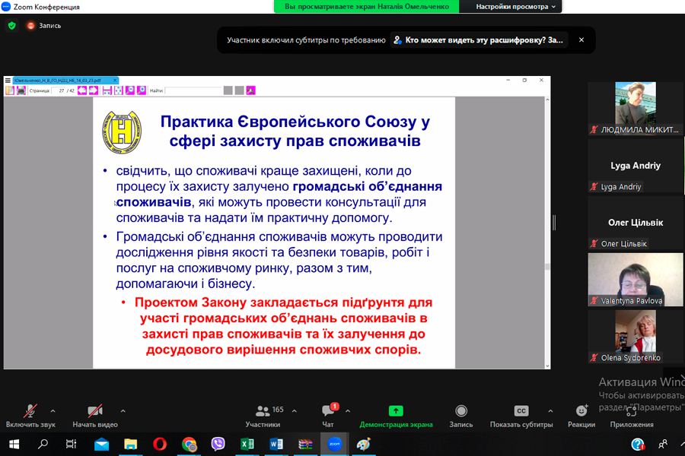
Task: Open Chrome browser from taskbar
Action: pyautogui.click(x=190, y=444)
